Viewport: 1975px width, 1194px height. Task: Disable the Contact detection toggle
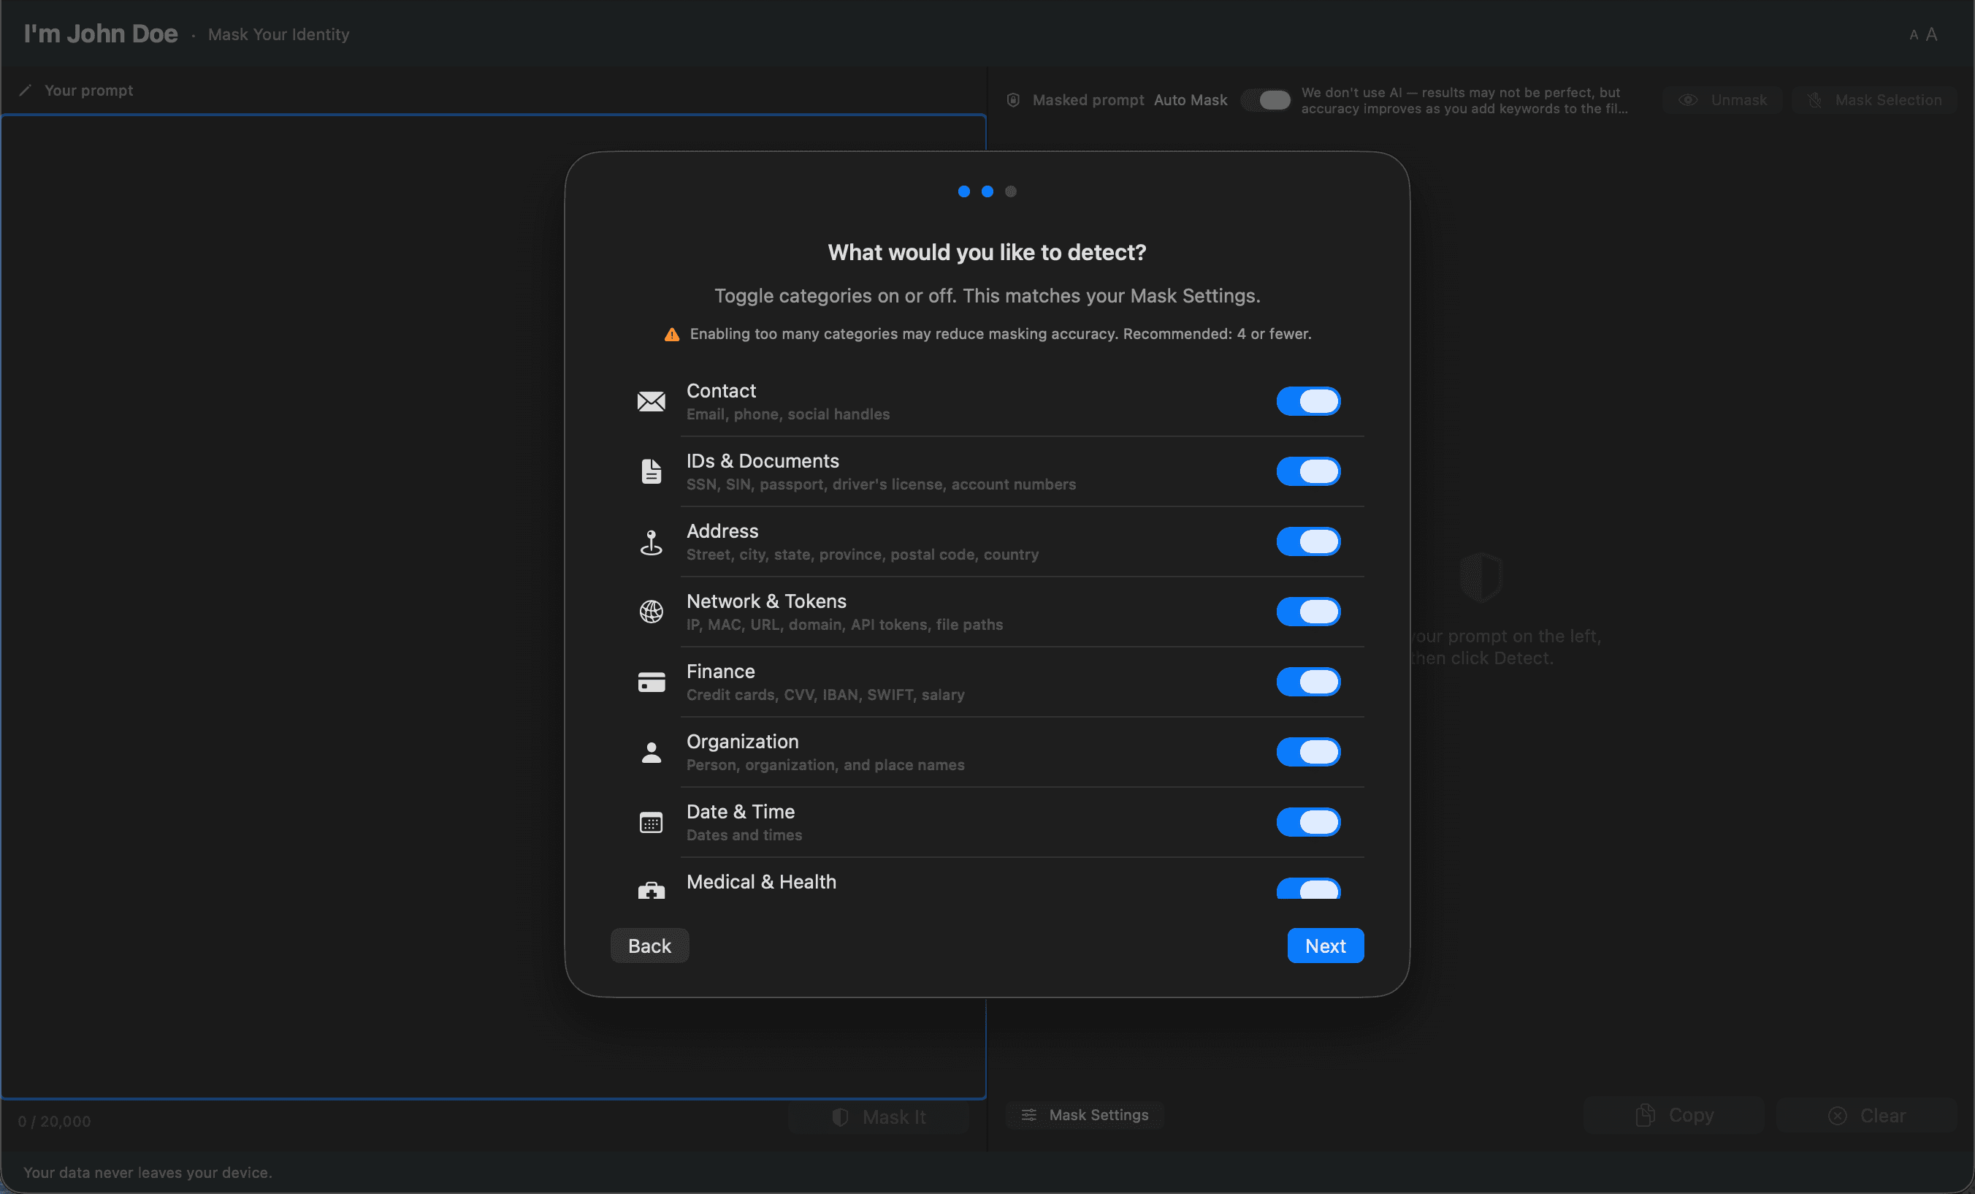1308,401
